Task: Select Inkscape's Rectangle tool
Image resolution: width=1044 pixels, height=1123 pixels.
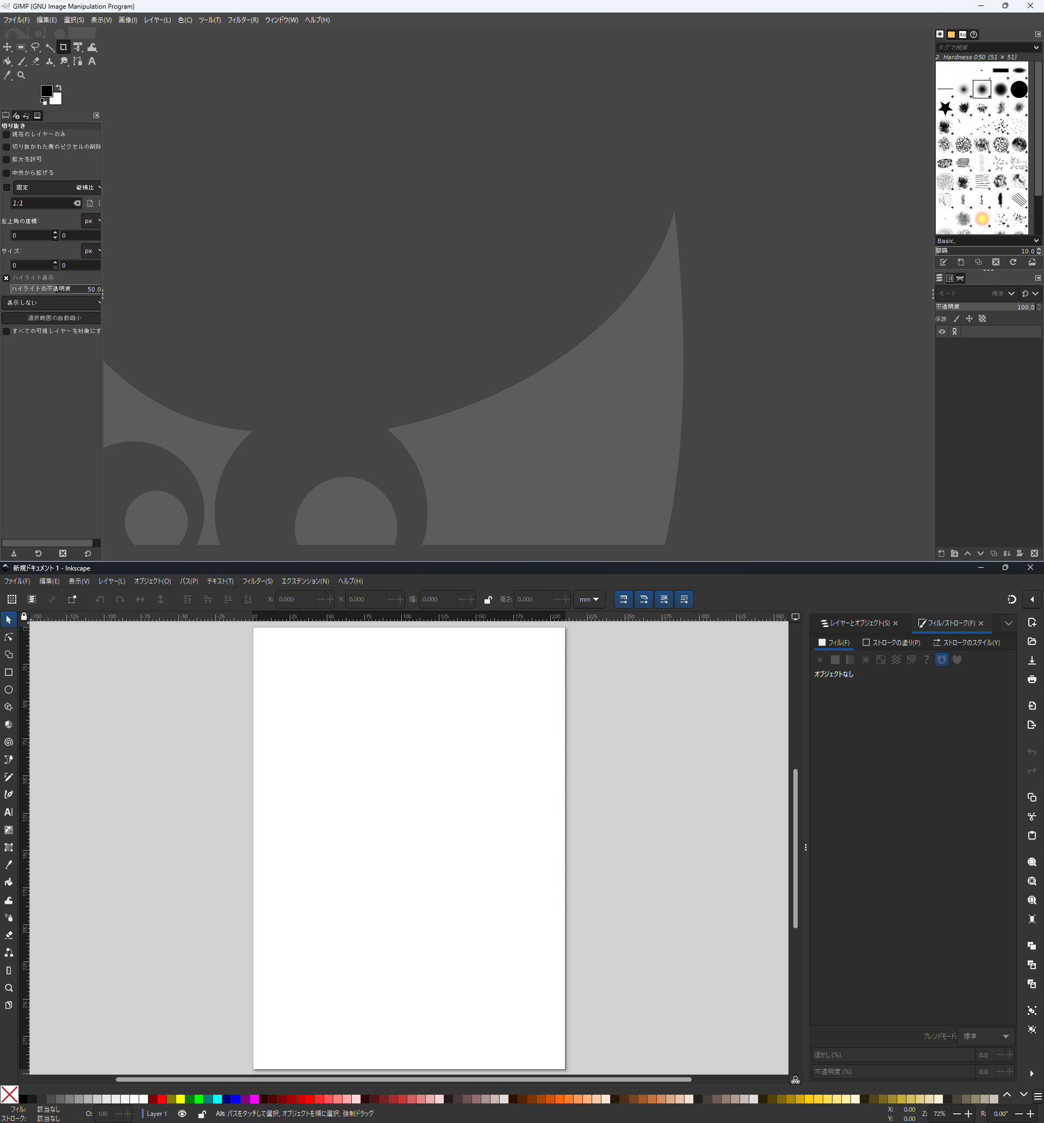Action: (x=9, y=672)
